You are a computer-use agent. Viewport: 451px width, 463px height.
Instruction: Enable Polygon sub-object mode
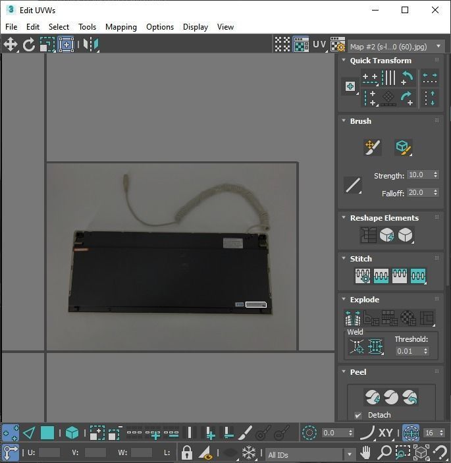[47, 433]
